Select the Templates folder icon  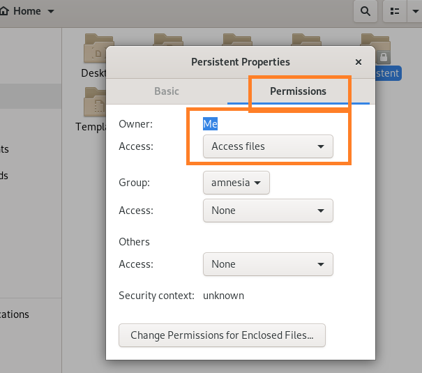(94, 102)
